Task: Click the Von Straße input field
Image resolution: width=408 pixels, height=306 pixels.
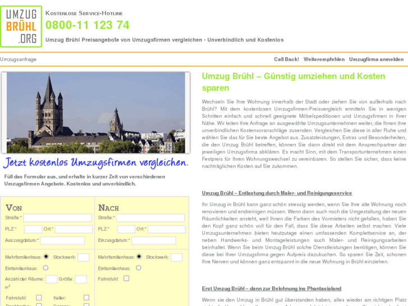Action: coord(57,218)
